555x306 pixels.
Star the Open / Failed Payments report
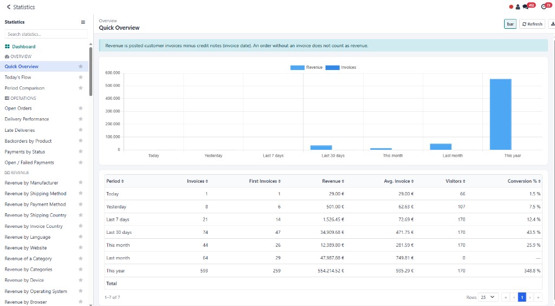tap(81, 162)
